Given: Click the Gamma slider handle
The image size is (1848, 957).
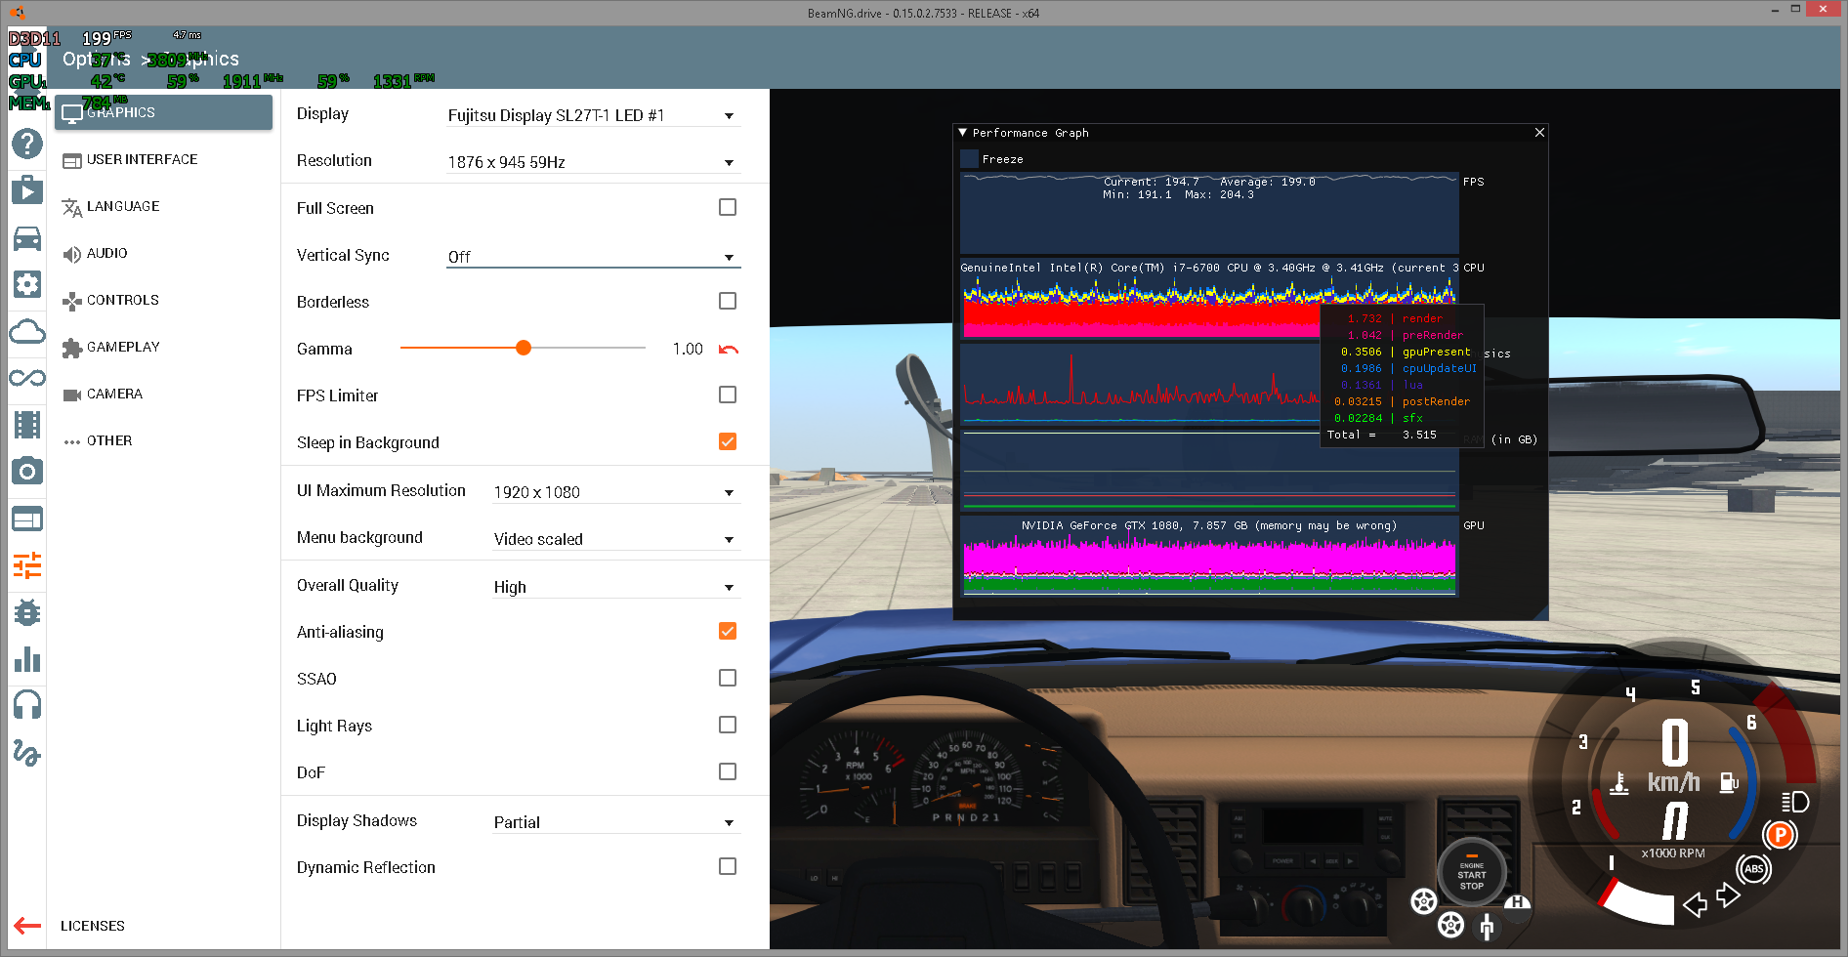Looking at the screenshot, I should (524, 348).
